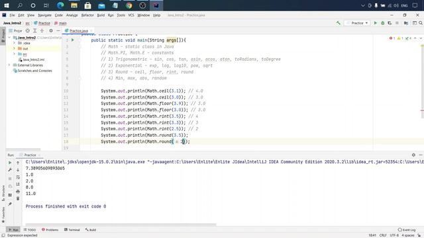Expand all in the Project tool window
Image resolution: width=424 pixels, height=238 pixels.
35,31
